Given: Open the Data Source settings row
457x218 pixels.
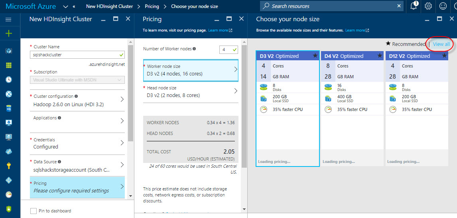Looking at the screenshot, I should coord(77,165).
